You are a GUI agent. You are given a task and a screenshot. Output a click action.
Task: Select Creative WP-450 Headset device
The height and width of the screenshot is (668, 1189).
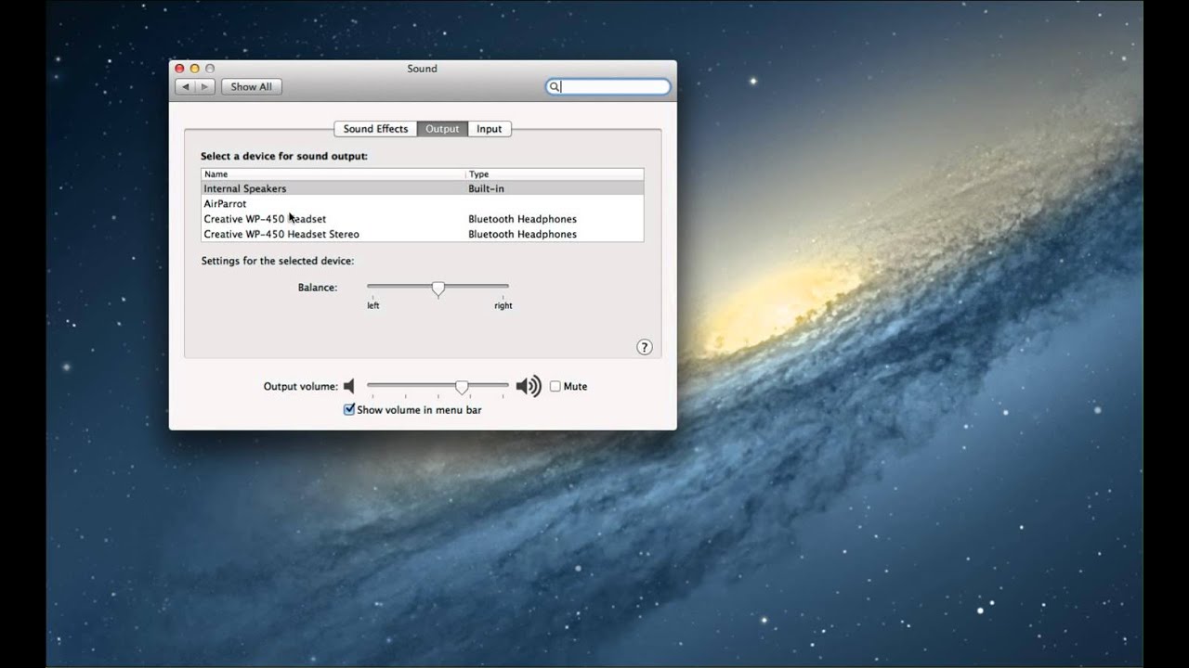click(422, 219)
